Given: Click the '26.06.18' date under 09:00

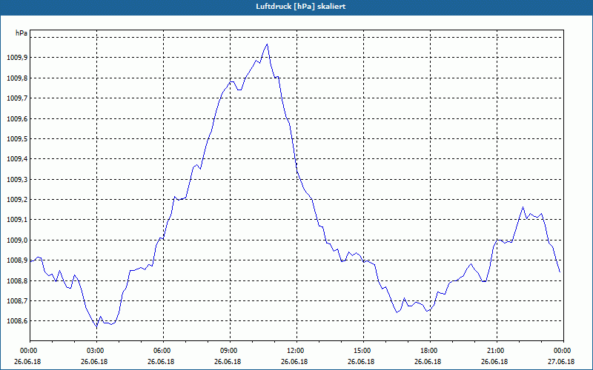Looking at the screenshot, I should [x=228, y=361].
